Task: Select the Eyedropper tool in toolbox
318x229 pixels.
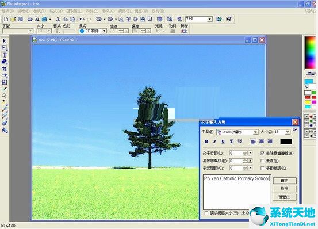Action: pyautogui.click(x=4, y=89)
